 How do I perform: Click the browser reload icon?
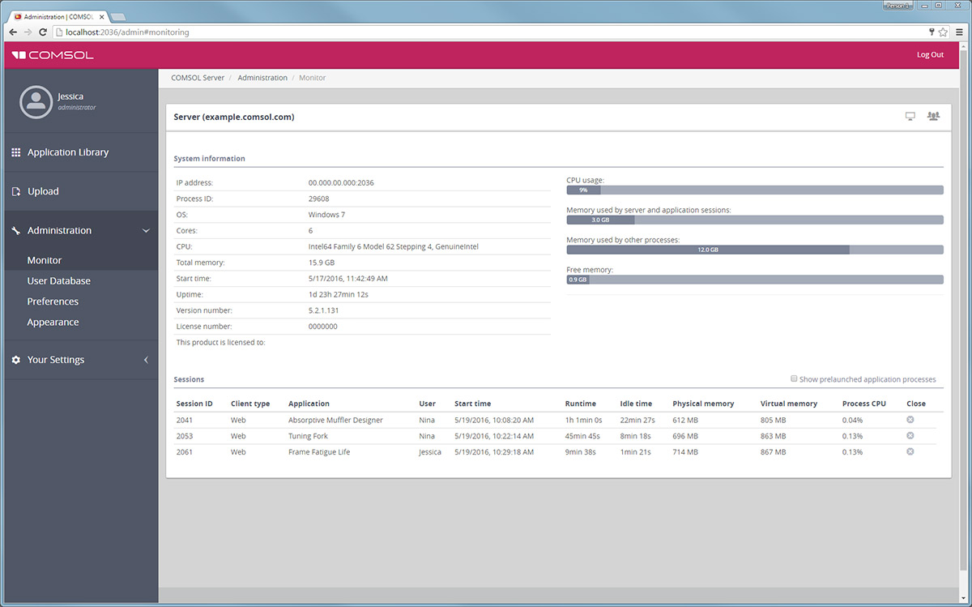pyautogui.click(x=43, y=32)
